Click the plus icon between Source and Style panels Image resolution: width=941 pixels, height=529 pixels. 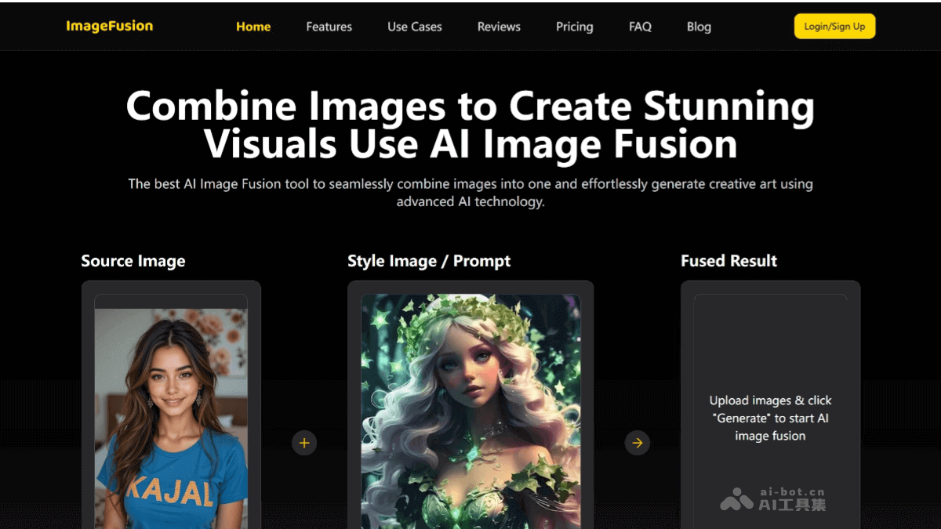coord(304,443)
